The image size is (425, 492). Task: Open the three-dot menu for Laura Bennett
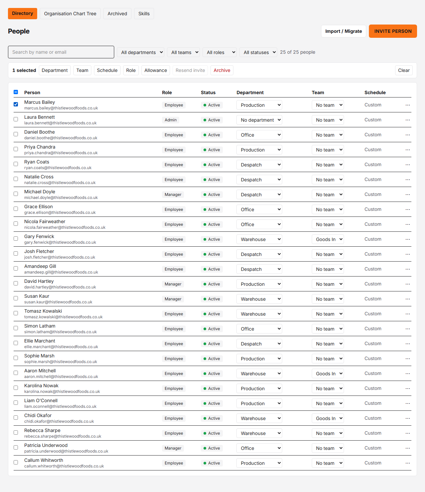[x=407, y=120]
